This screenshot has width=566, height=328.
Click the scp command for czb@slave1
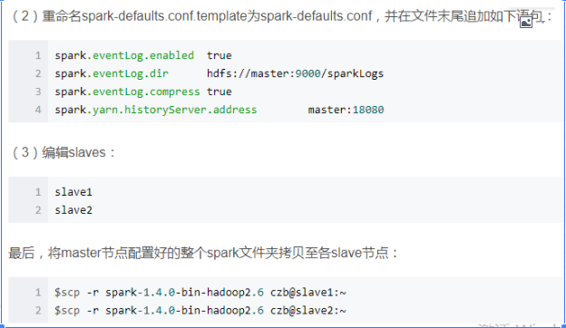(200, 293)
